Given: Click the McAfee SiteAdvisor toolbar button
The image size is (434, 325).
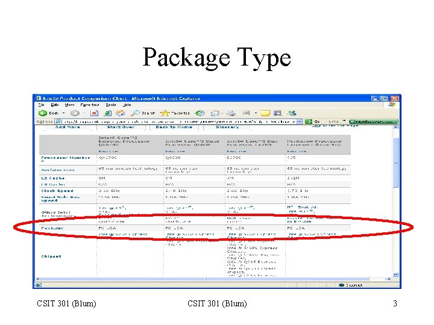Looking at the screenshot, I should pyautogui.click(x=373, y=122).
